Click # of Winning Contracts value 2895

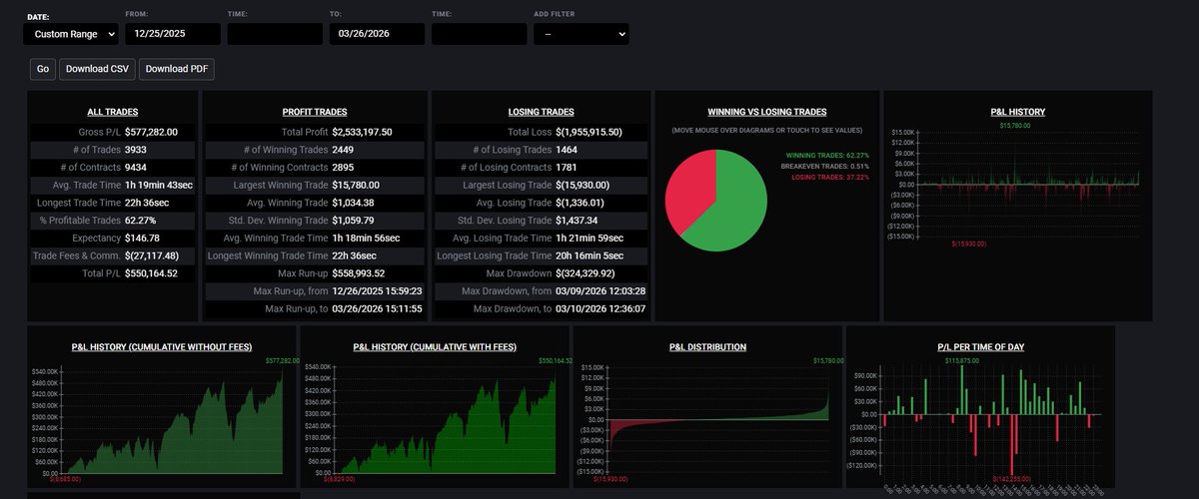pos(345,168)
